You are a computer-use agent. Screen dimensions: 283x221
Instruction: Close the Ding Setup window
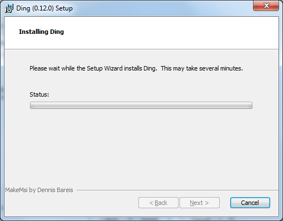tap(266, 6)
